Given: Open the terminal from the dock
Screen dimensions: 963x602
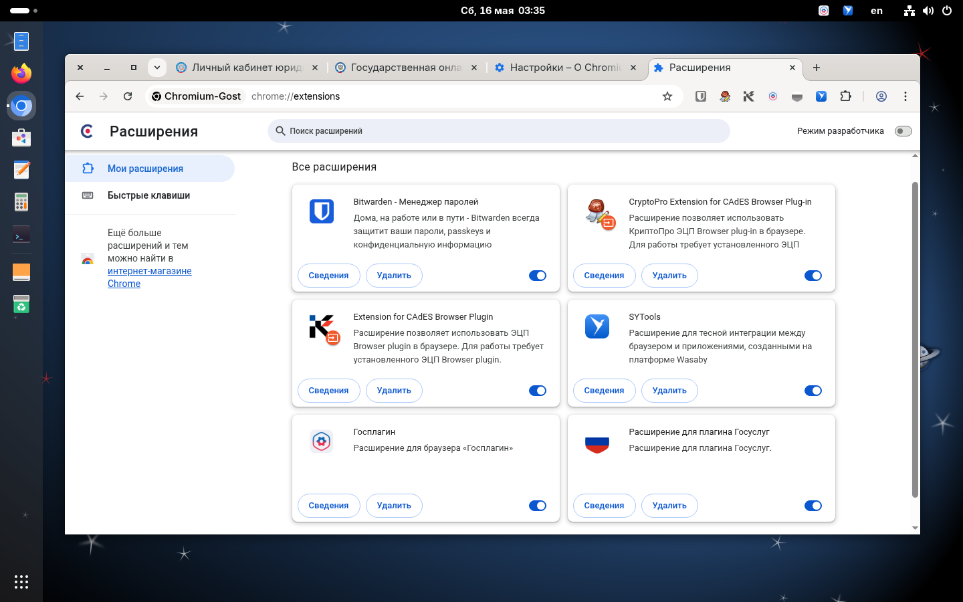Looking at the screenshot, I should tap(21, 235).
